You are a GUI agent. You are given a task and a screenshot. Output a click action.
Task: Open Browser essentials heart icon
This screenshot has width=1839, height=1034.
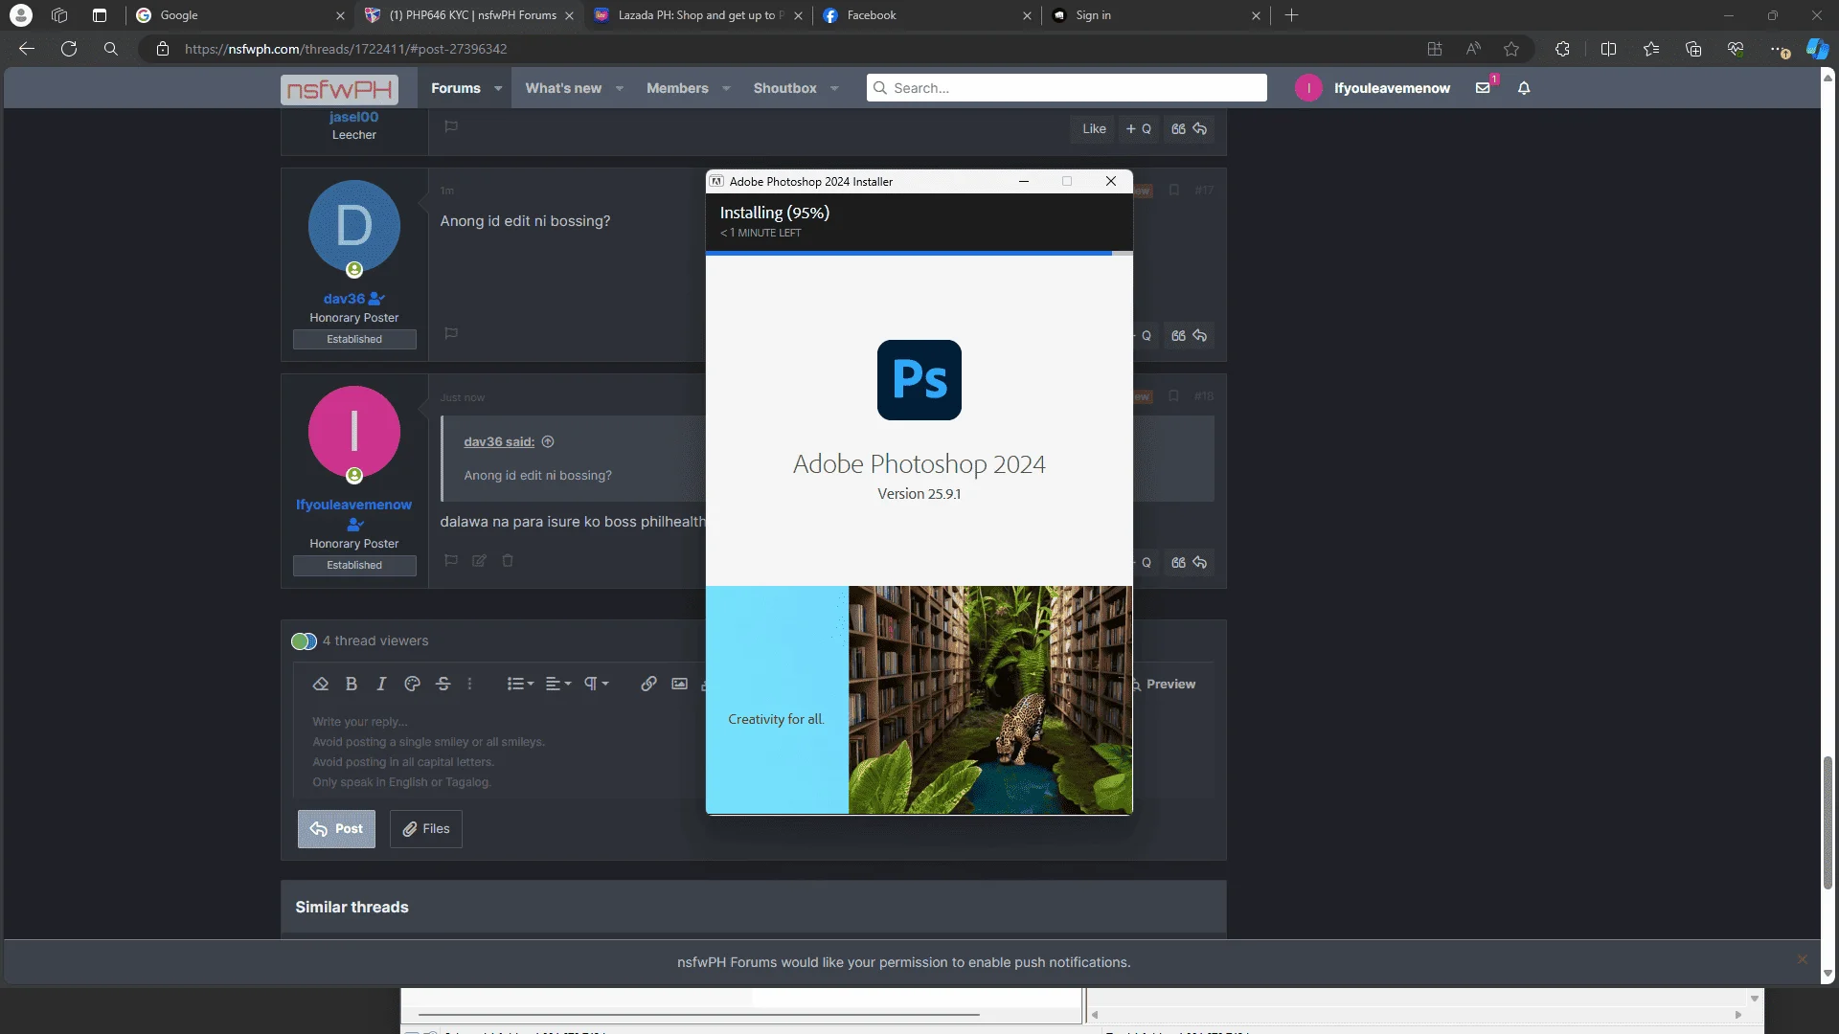coord(1736,49)
